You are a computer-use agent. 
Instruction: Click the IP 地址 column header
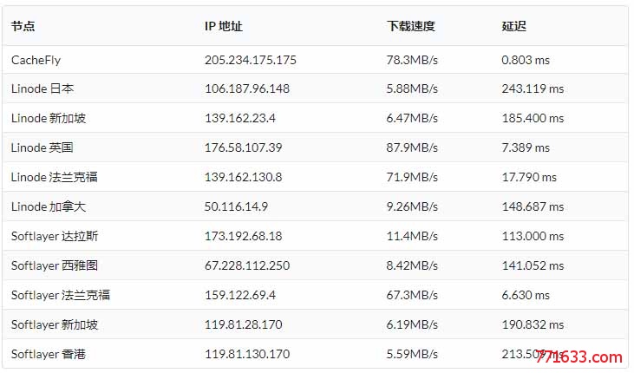(x=224, y=26)
